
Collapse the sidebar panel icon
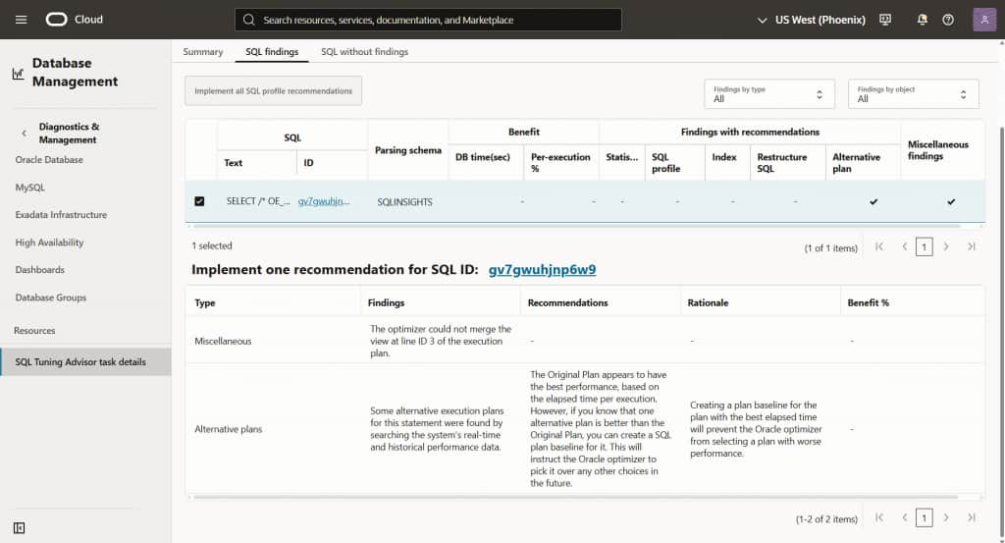[20, 527]
